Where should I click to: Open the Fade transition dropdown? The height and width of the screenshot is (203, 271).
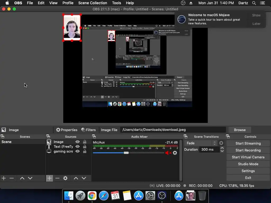coord(201,143)
